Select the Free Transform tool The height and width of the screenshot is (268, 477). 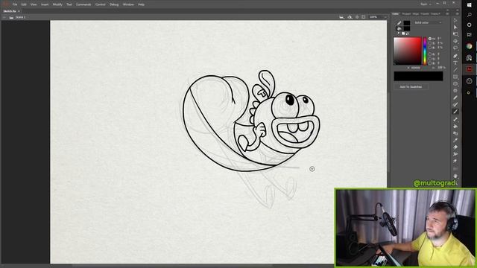pos(455,34)
